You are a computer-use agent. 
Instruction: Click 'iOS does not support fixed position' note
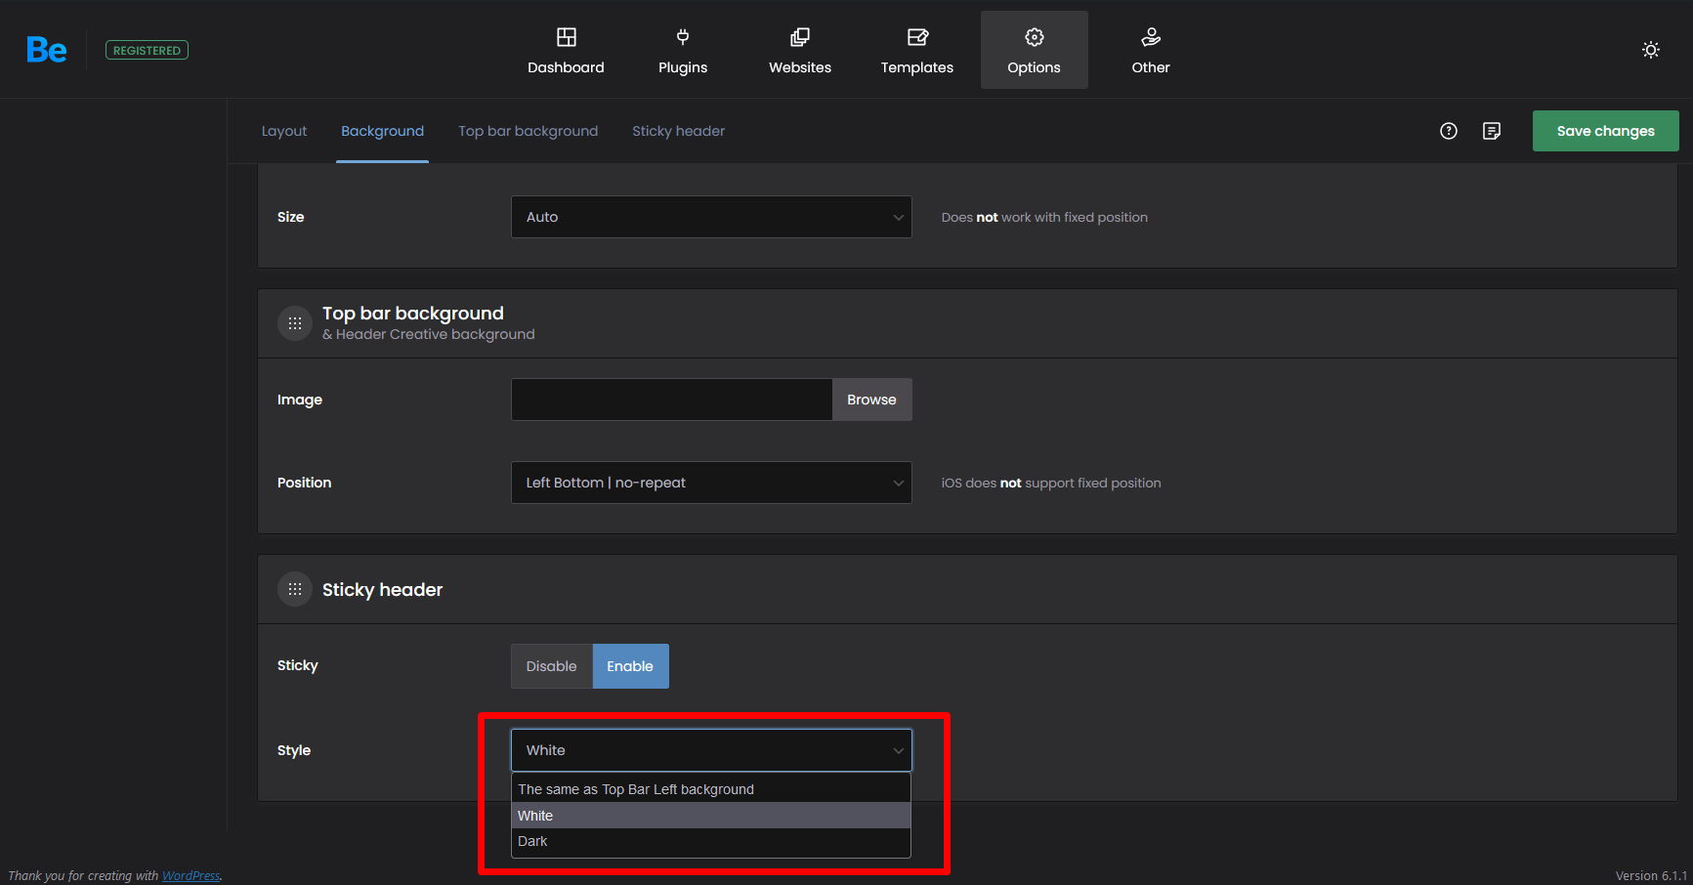tap(1051, 483)
